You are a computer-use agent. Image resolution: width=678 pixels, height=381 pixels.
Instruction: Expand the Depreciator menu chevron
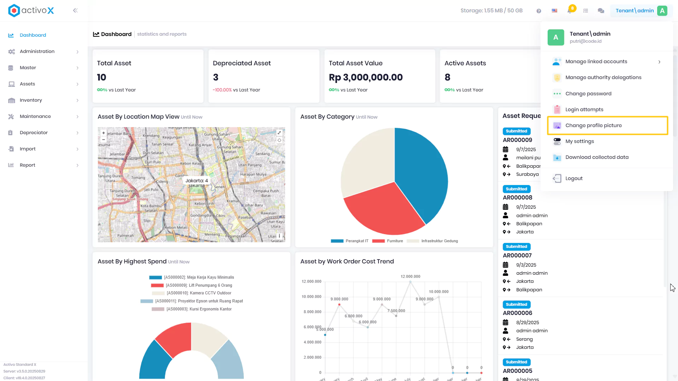[77, 133]
